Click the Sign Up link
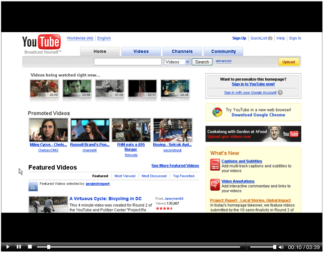 click(239, 38)
